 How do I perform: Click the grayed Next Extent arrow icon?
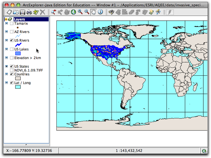point(60,12)
